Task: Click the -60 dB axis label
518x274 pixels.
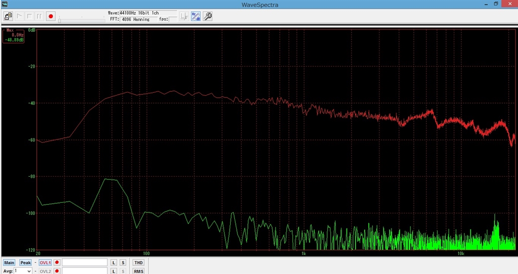Action: point(31,140)
